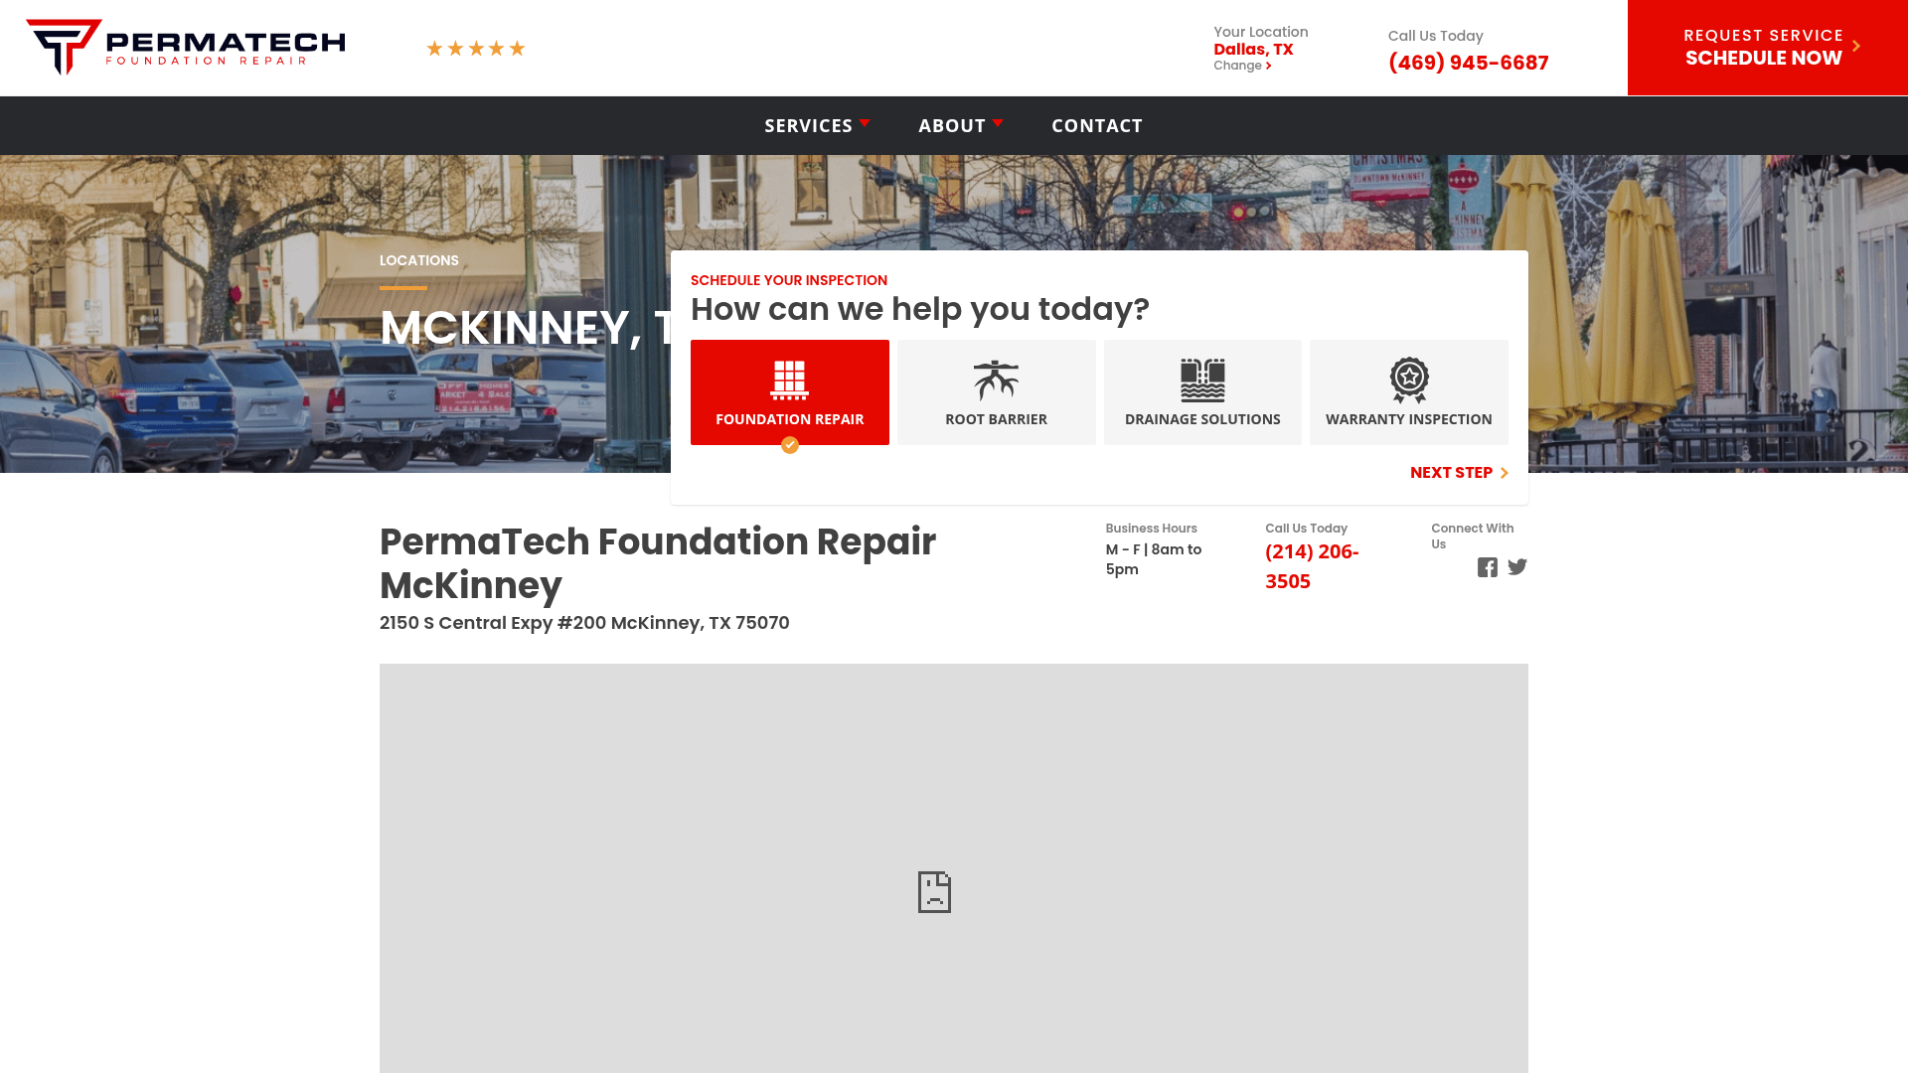Select the Foundation Repair service icon

click(790, 380)
